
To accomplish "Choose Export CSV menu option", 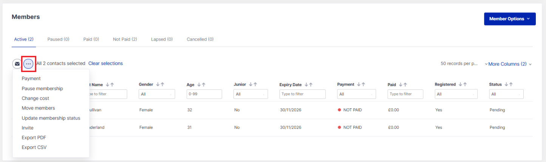I will (34, 147).
